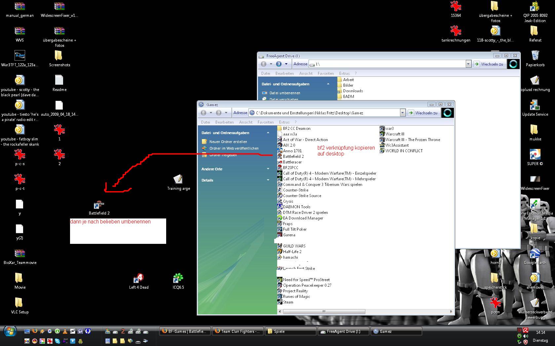The width and height of the screenshot is (555, 346).
Task: Select Downloads folder in FreeAgent Drive
Action: pos(350,91)
